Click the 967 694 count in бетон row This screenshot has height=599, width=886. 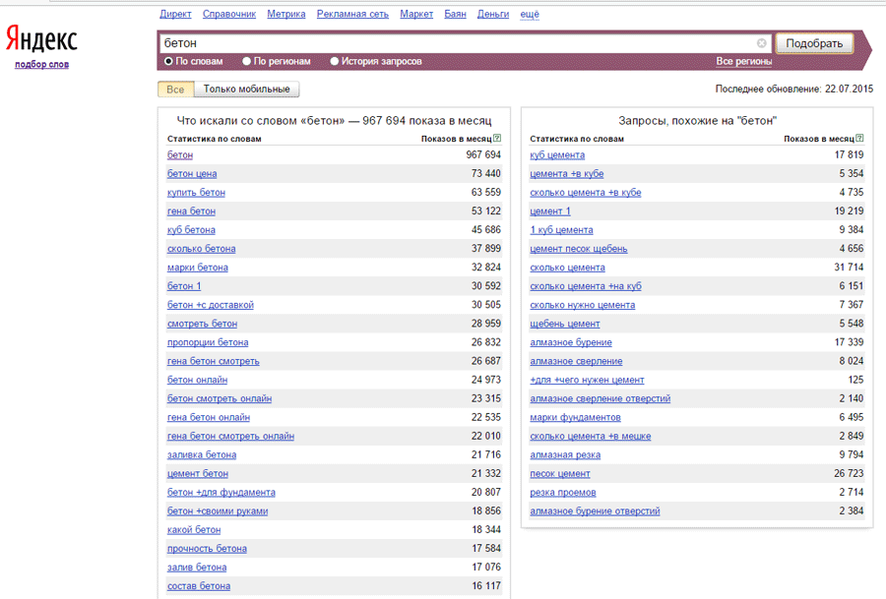(x=483, y=154)
